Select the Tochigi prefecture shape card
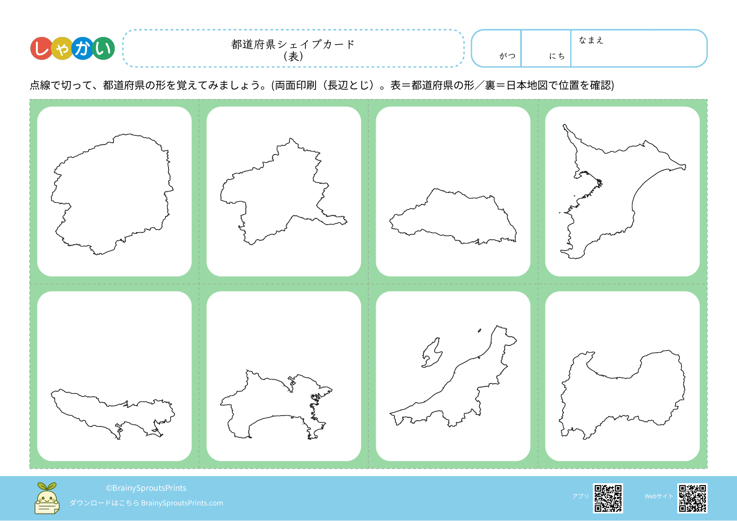Image resolution: width=737 pixels, height=521 pixels. point(114,191)
